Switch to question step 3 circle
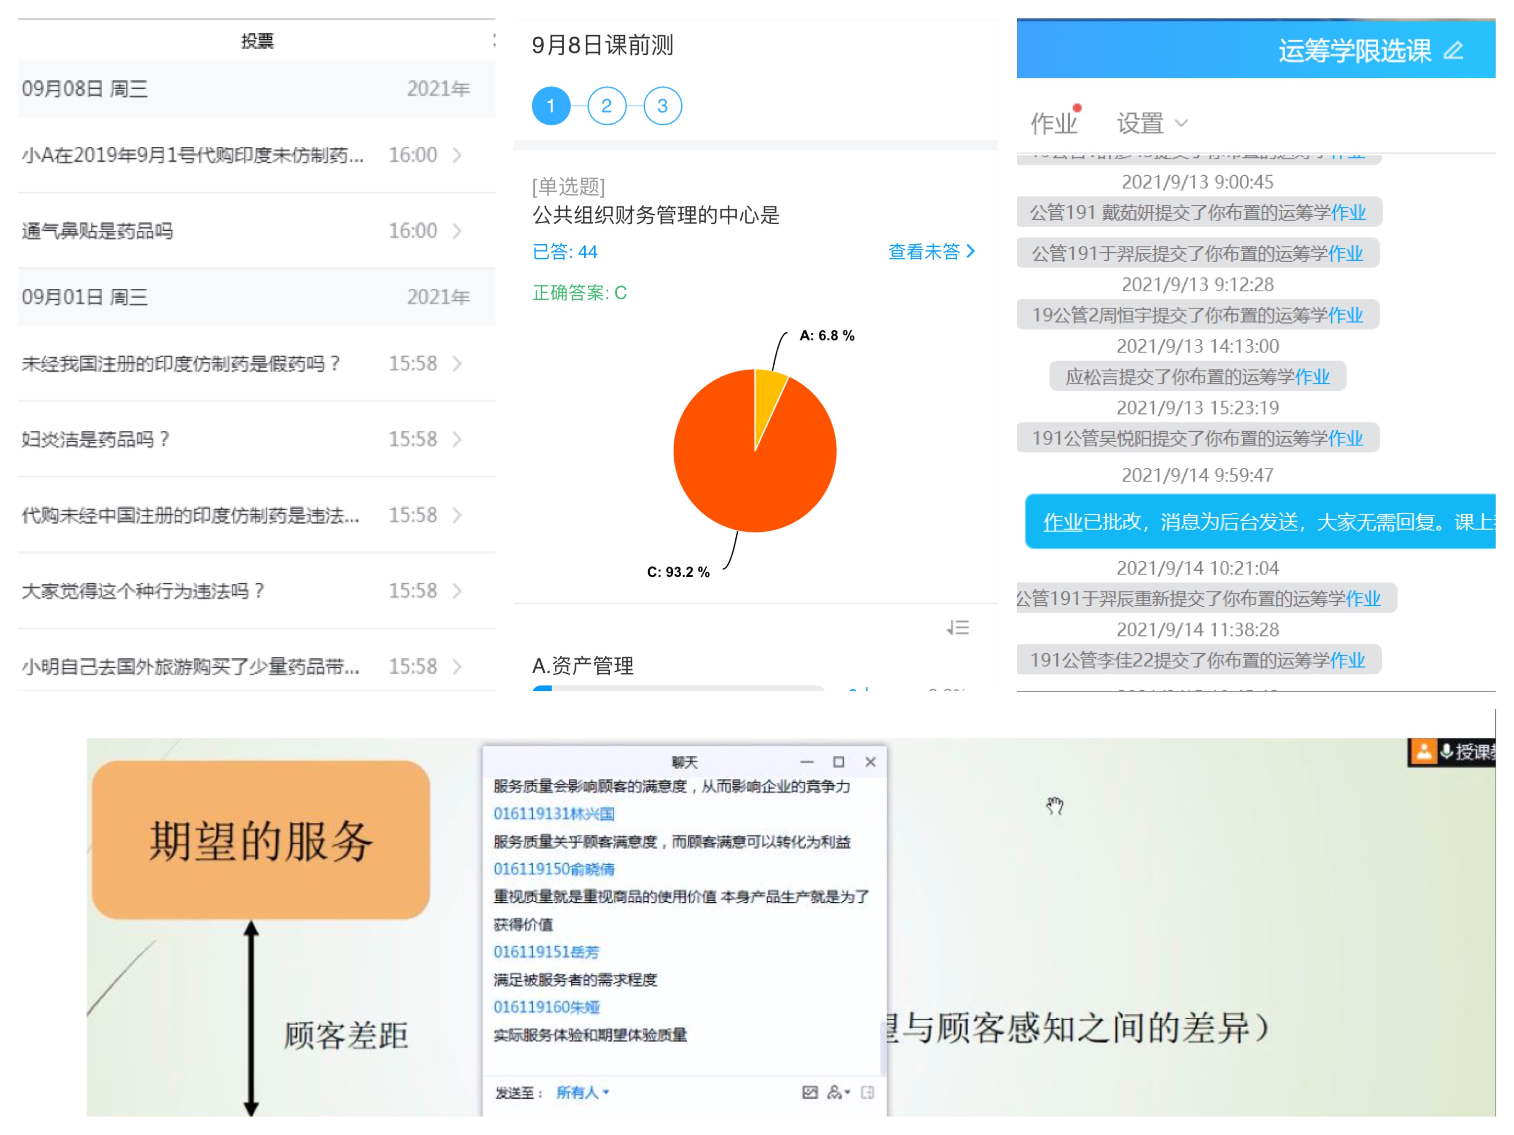The width and height of the screenshot is (1514, 1135). tap(662, 106)
